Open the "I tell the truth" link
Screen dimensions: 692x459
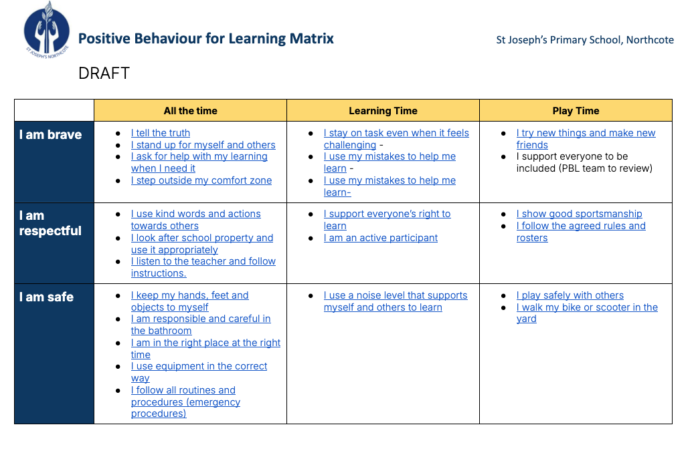(x=160, y=133)
